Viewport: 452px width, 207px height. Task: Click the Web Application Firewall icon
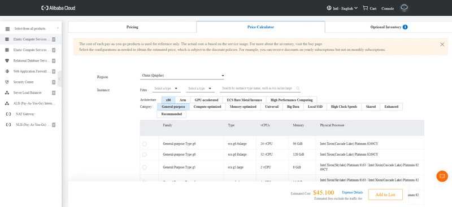coord(7,71)
